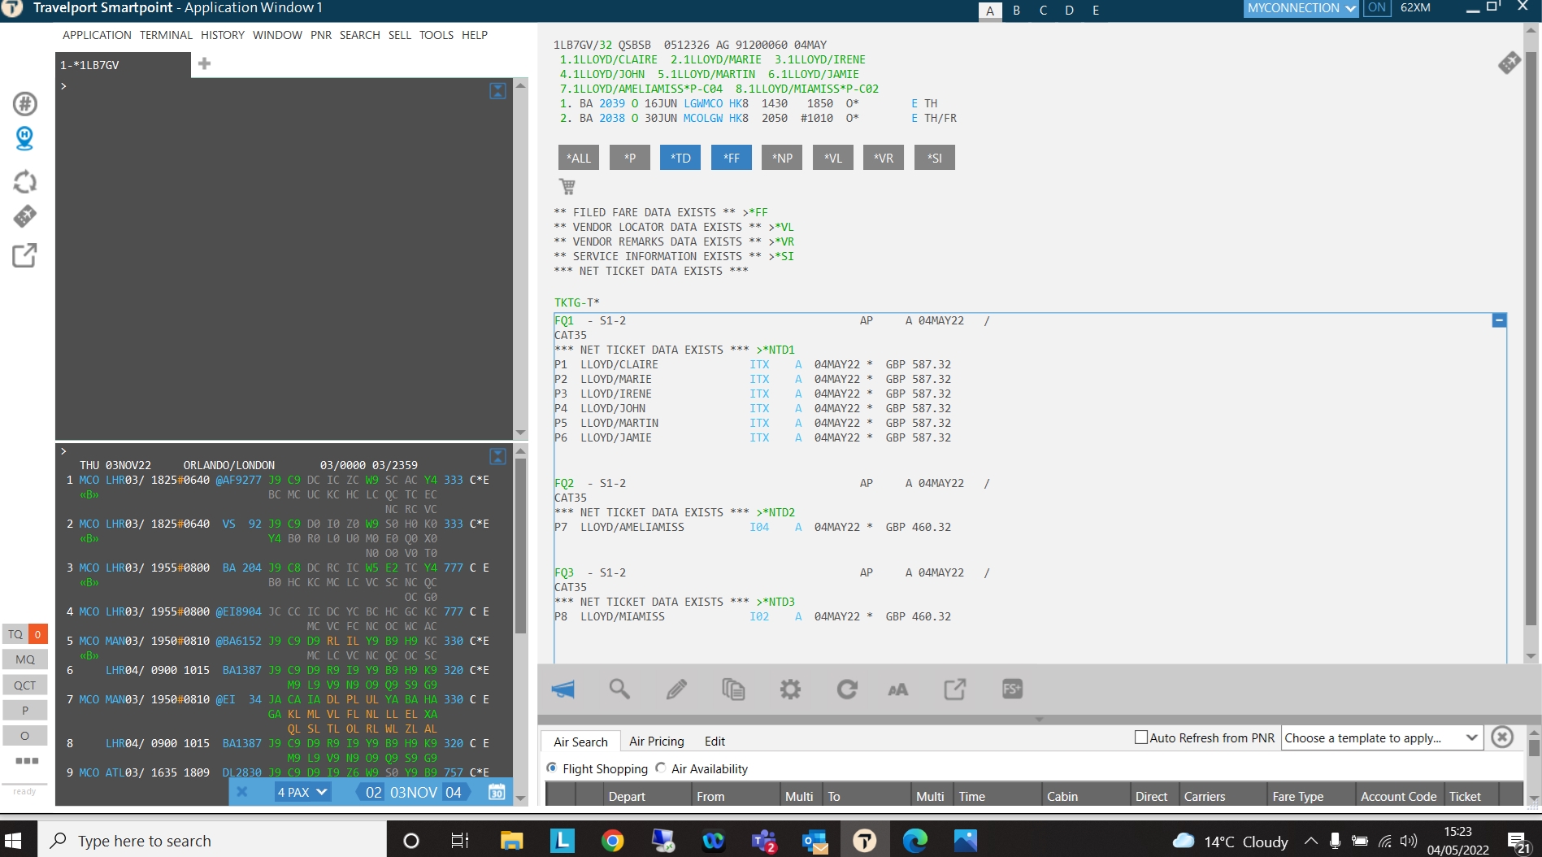
Task: Click the megaphone icon in bottom toolbar
Action: pyautogui.click(x=563, y=690)
